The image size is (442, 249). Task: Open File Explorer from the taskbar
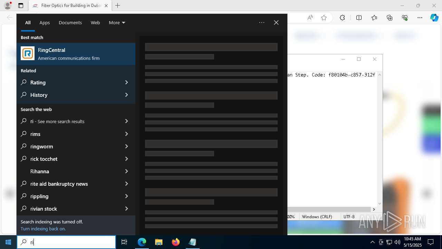point(158,242)
